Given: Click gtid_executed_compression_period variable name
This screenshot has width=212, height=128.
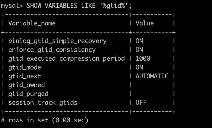Looking at the screenshot, I should [66, 59].
